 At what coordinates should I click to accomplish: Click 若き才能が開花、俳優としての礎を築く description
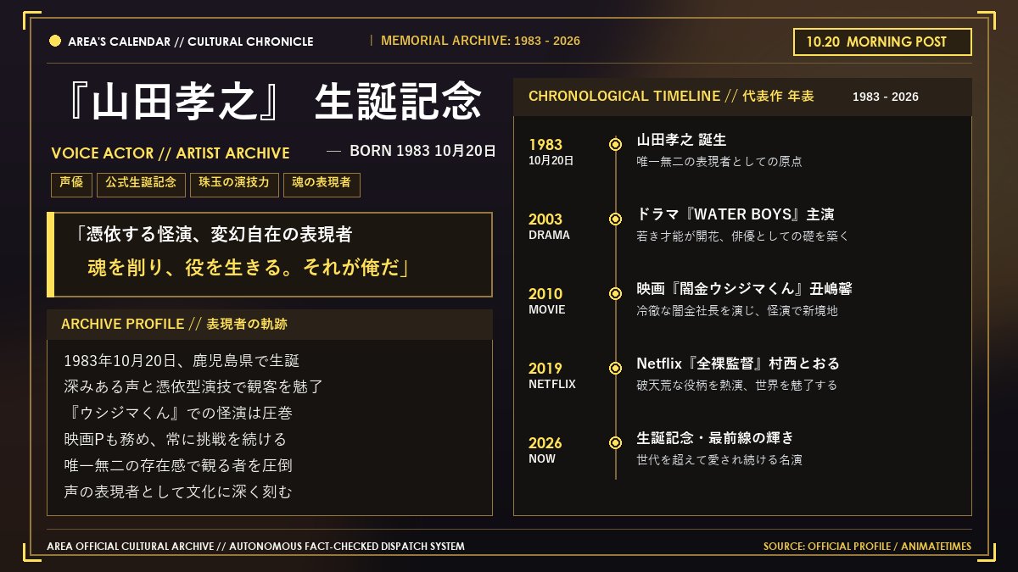(743, 236)
